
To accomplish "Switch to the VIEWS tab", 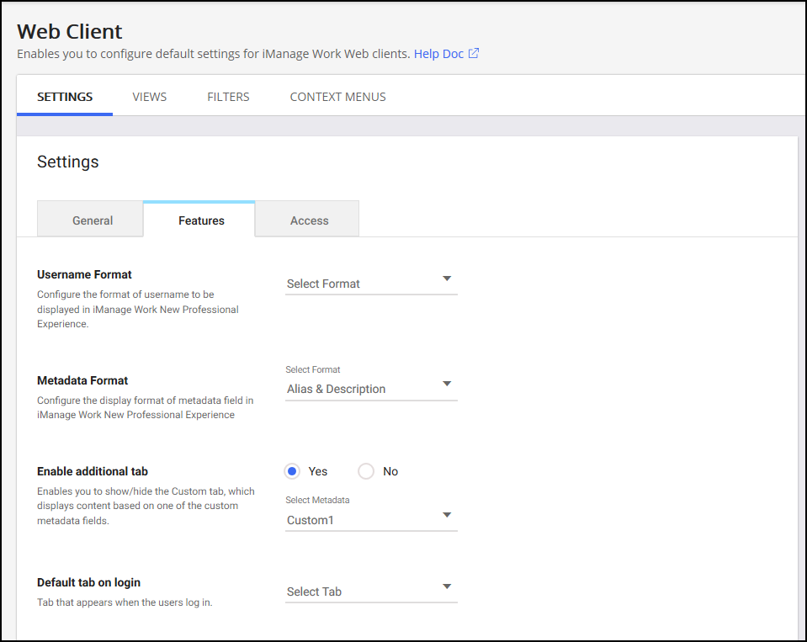I will click(150, 97).
